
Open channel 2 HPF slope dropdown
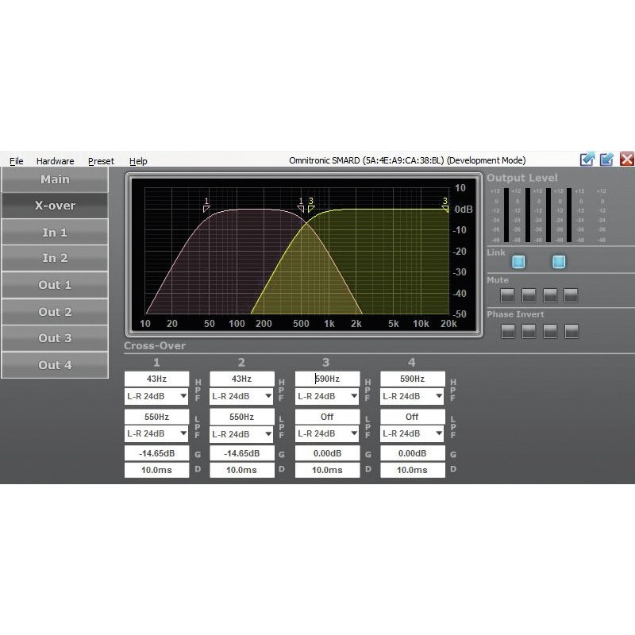point(242,396)
